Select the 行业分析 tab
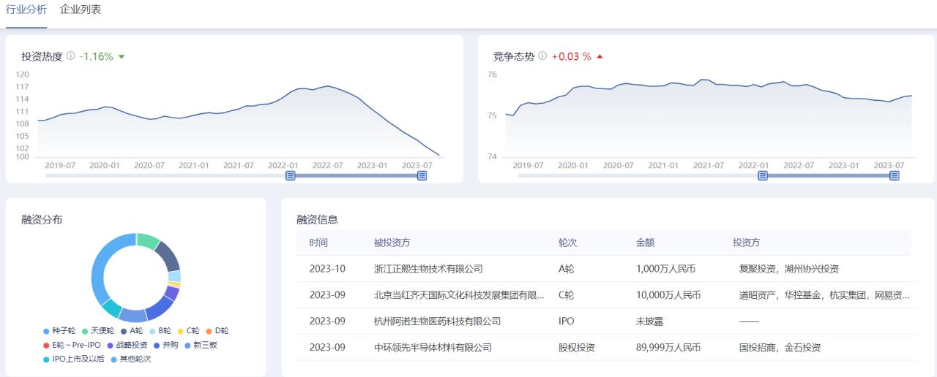937x377 pixels. pos(26,10)
